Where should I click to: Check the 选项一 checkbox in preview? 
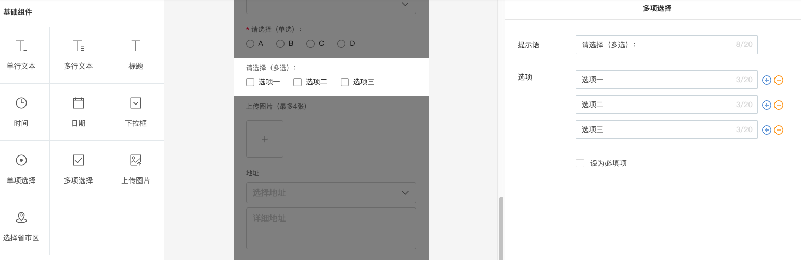(250, 82)
